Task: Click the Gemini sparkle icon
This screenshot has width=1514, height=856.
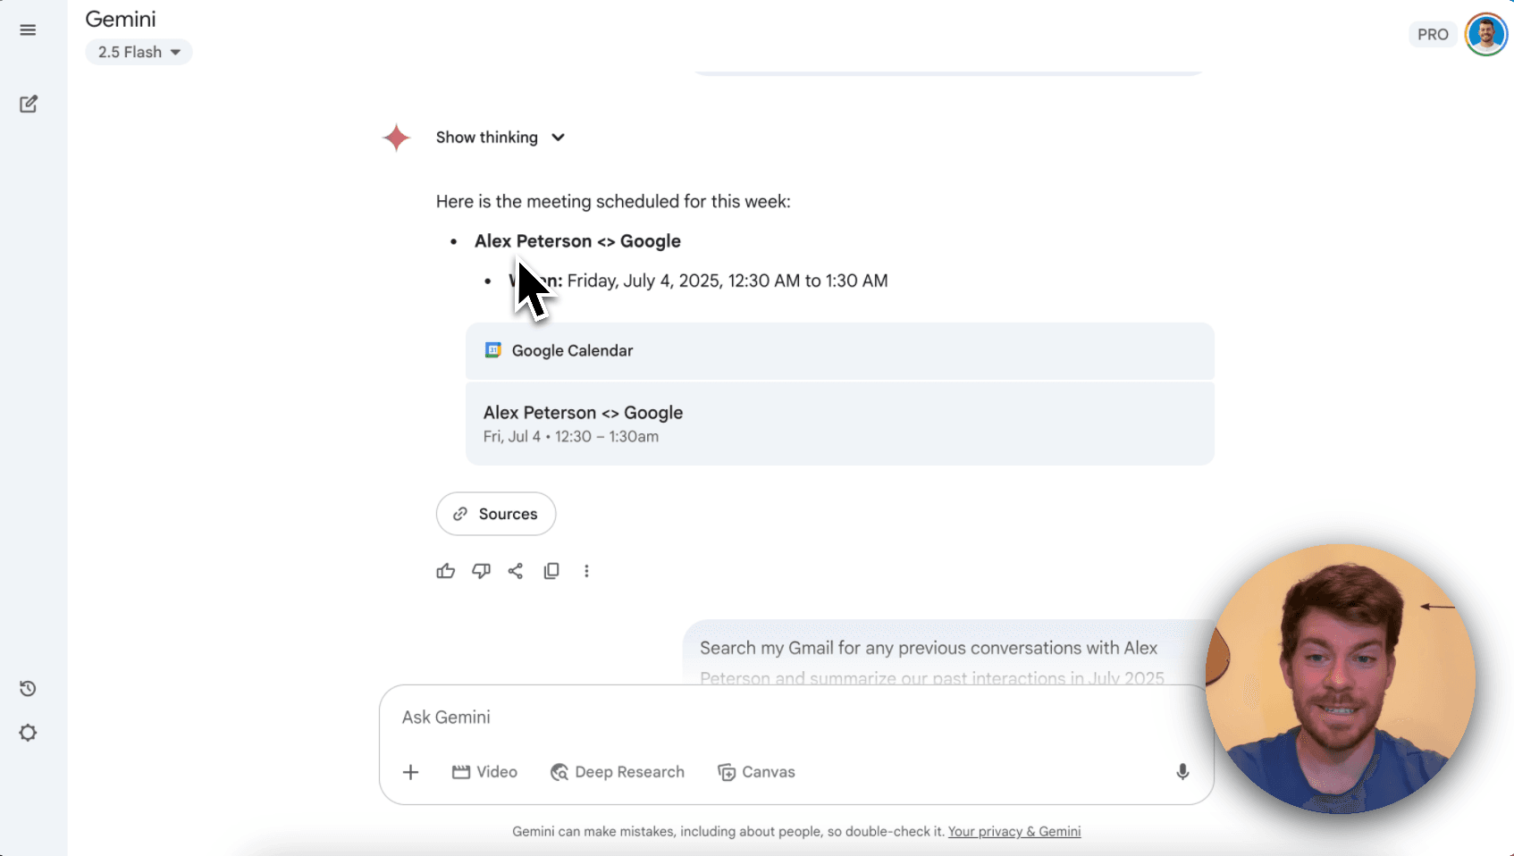Action: (396, 138)
